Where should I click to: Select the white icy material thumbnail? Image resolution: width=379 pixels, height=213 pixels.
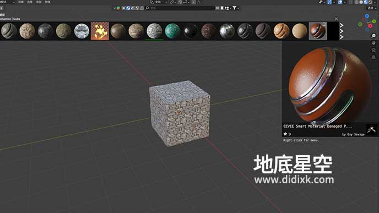coord(82,31)
